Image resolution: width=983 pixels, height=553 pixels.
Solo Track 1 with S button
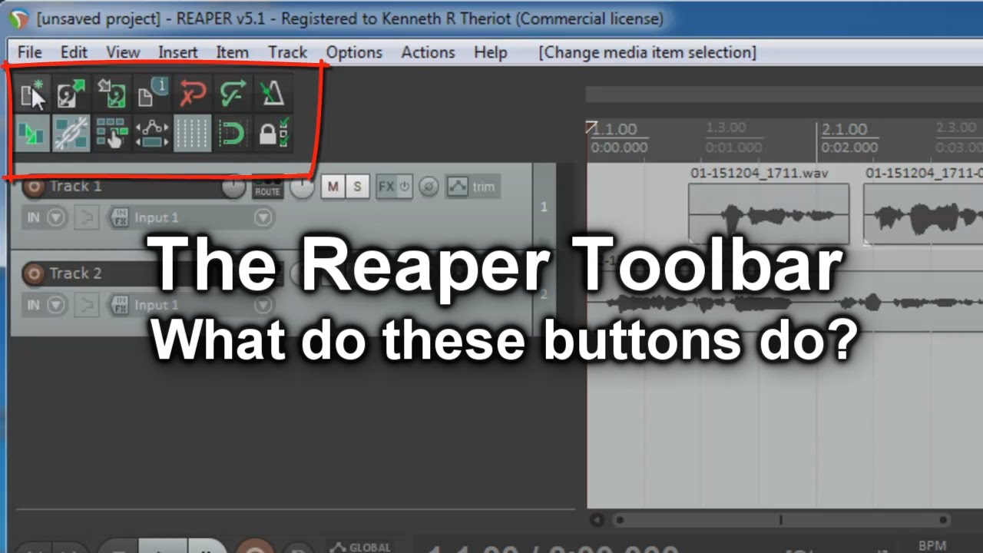[x=357, y=187]
